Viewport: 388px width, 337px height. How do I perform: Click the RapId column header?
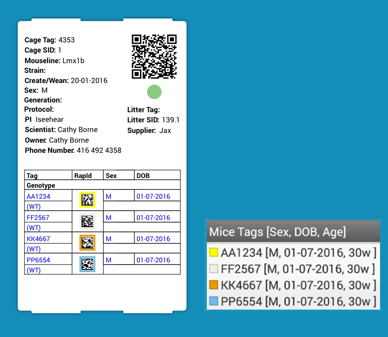point(83,176)
